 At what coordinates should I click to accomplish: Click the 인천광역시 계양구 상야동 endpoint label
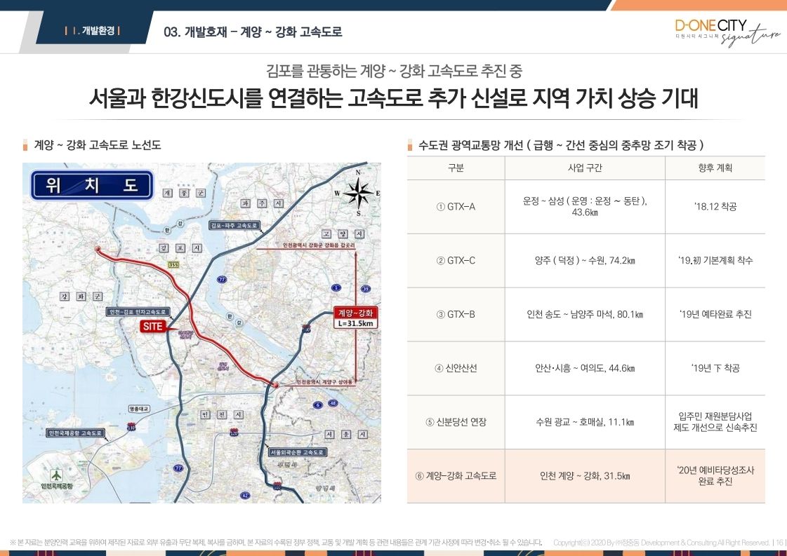click(x=326, y=383)
